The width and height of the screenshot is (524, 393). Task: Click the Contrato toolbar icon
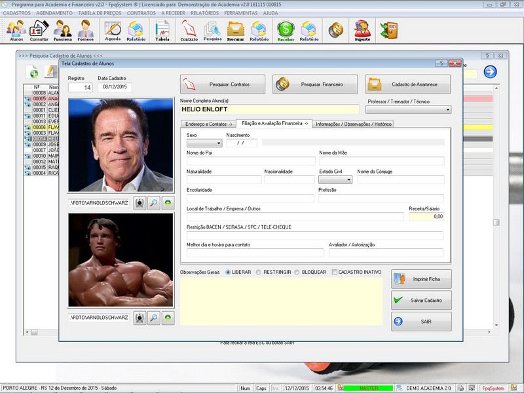pyautogui.click(x=189, y=29)
